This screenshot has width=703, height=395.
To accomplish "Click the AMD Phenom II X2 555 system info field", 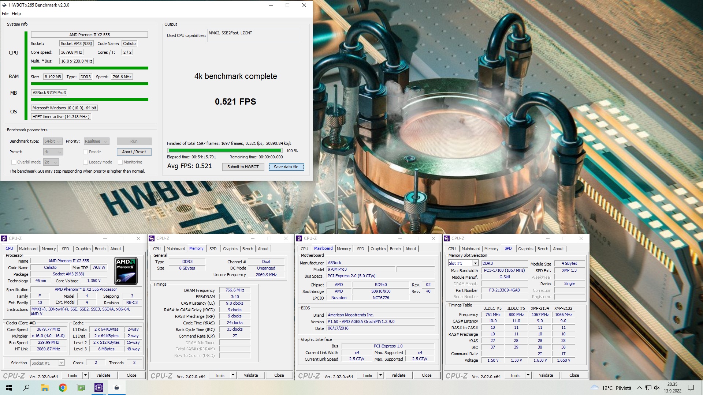I will pyautogui.click(x=89, y=35).
